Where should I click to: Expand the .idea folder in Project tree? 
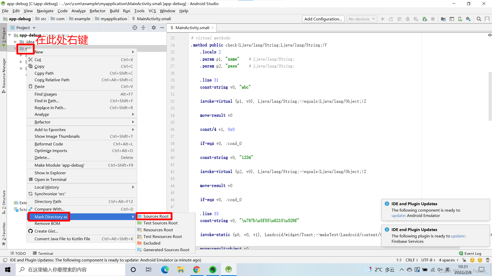coord(15,42)
